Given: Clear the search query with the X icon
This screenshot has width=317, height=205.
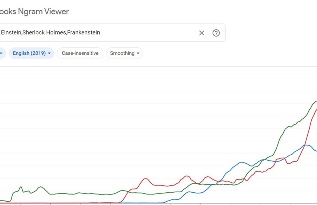Looking at the screenshot, I should (202, 33).
